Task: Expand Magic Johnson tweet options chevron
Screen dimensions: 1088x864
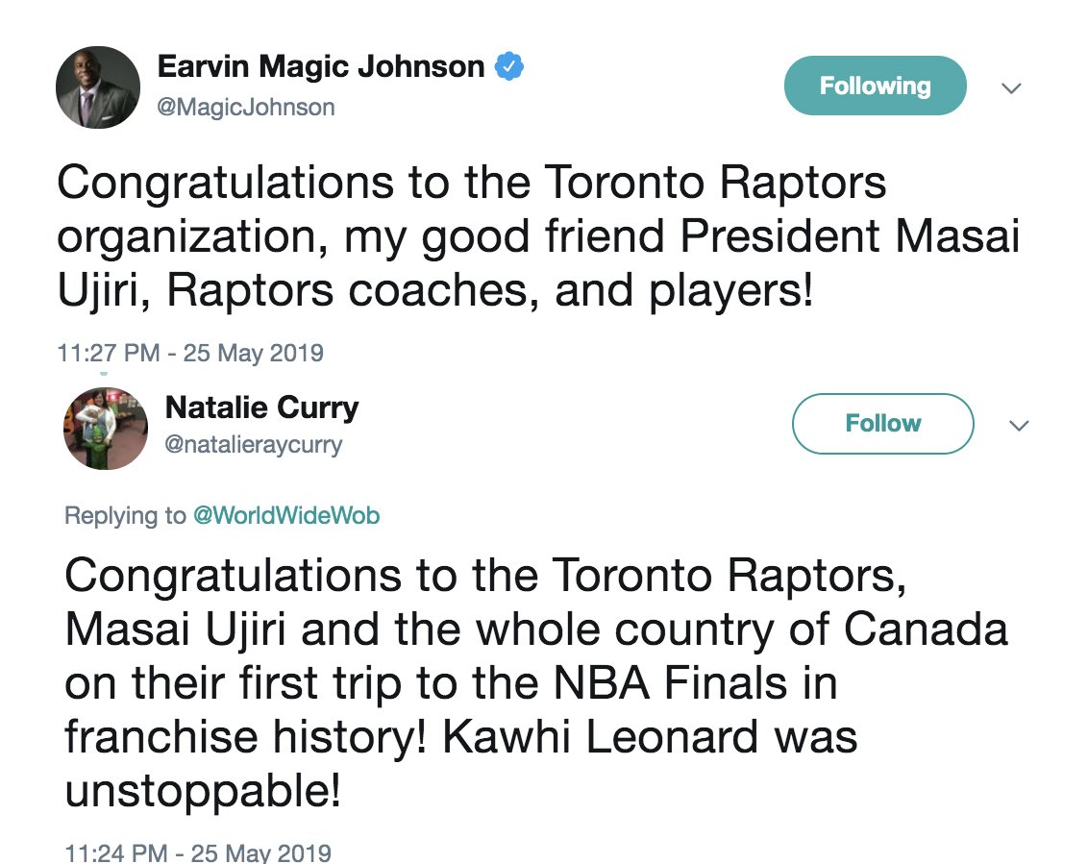Action: (x=1011, y=88)
